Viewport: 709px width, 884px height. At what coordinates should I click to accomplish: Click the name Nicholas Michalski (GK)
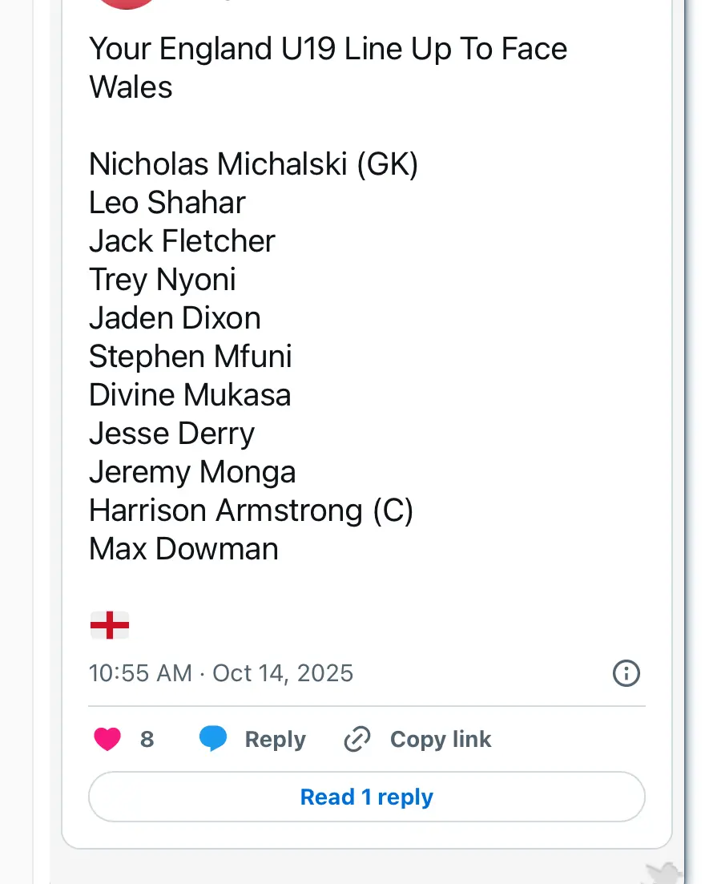[253, 164]
